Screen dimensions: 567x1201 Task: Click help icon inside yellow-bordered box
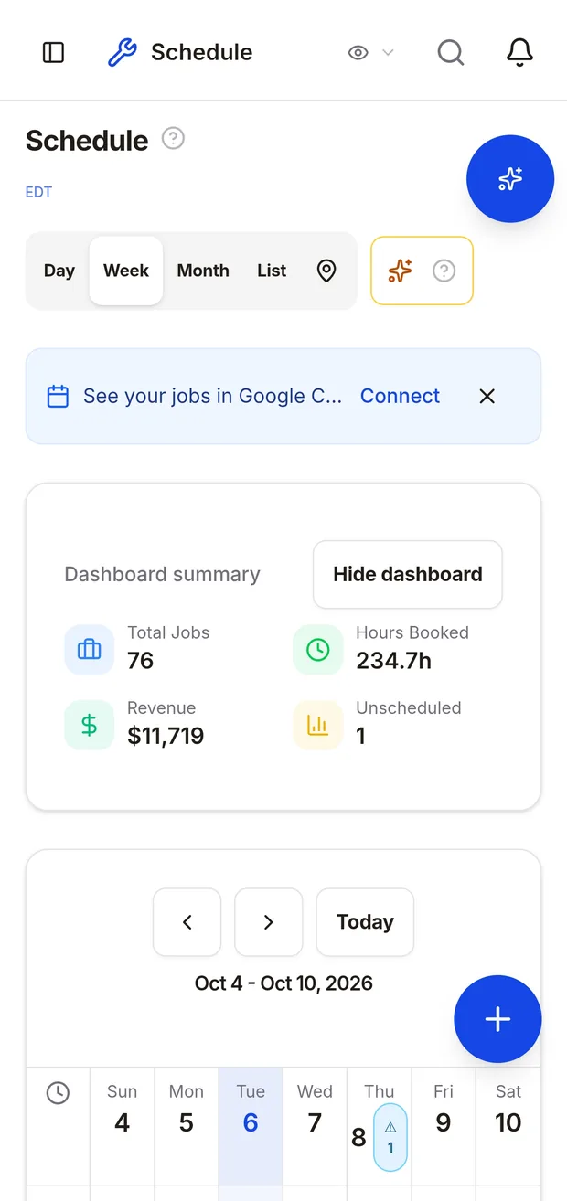444,271
